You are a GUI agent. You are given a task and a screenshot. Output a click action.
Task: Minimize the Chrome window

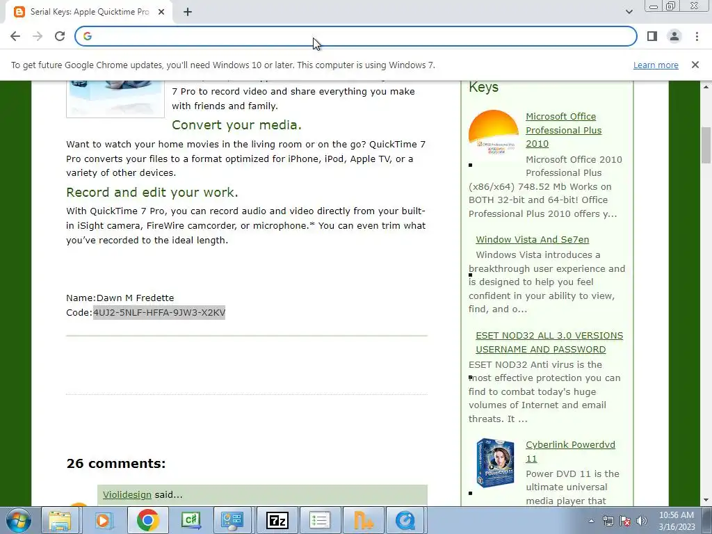(x=654, y=6)
